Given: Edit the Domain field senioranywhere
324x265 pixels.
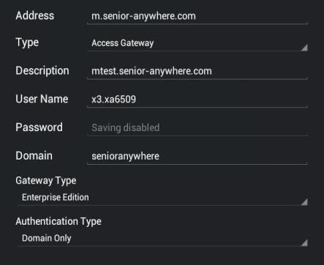Looking at the screenshot, I should (x=197, y=157).
